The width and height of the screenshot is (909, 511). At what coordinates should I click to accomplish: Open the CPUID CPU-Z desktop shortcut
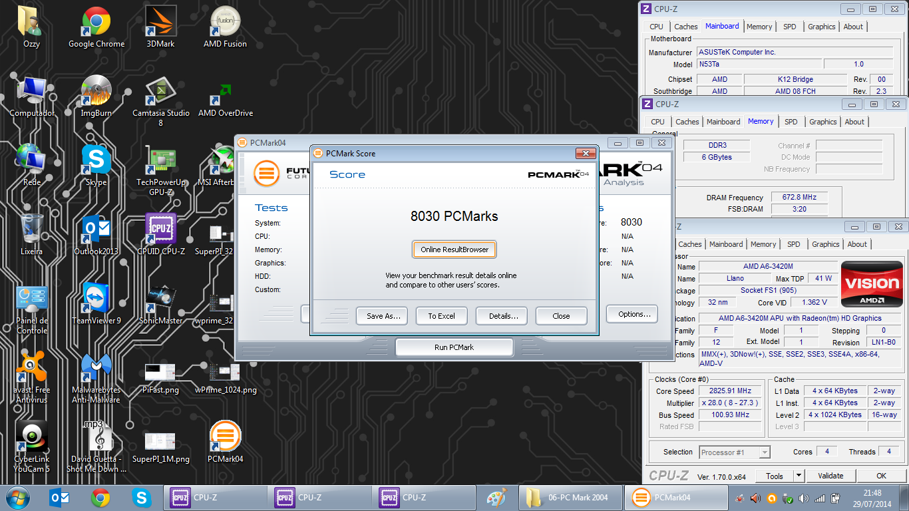pos(160,234)
